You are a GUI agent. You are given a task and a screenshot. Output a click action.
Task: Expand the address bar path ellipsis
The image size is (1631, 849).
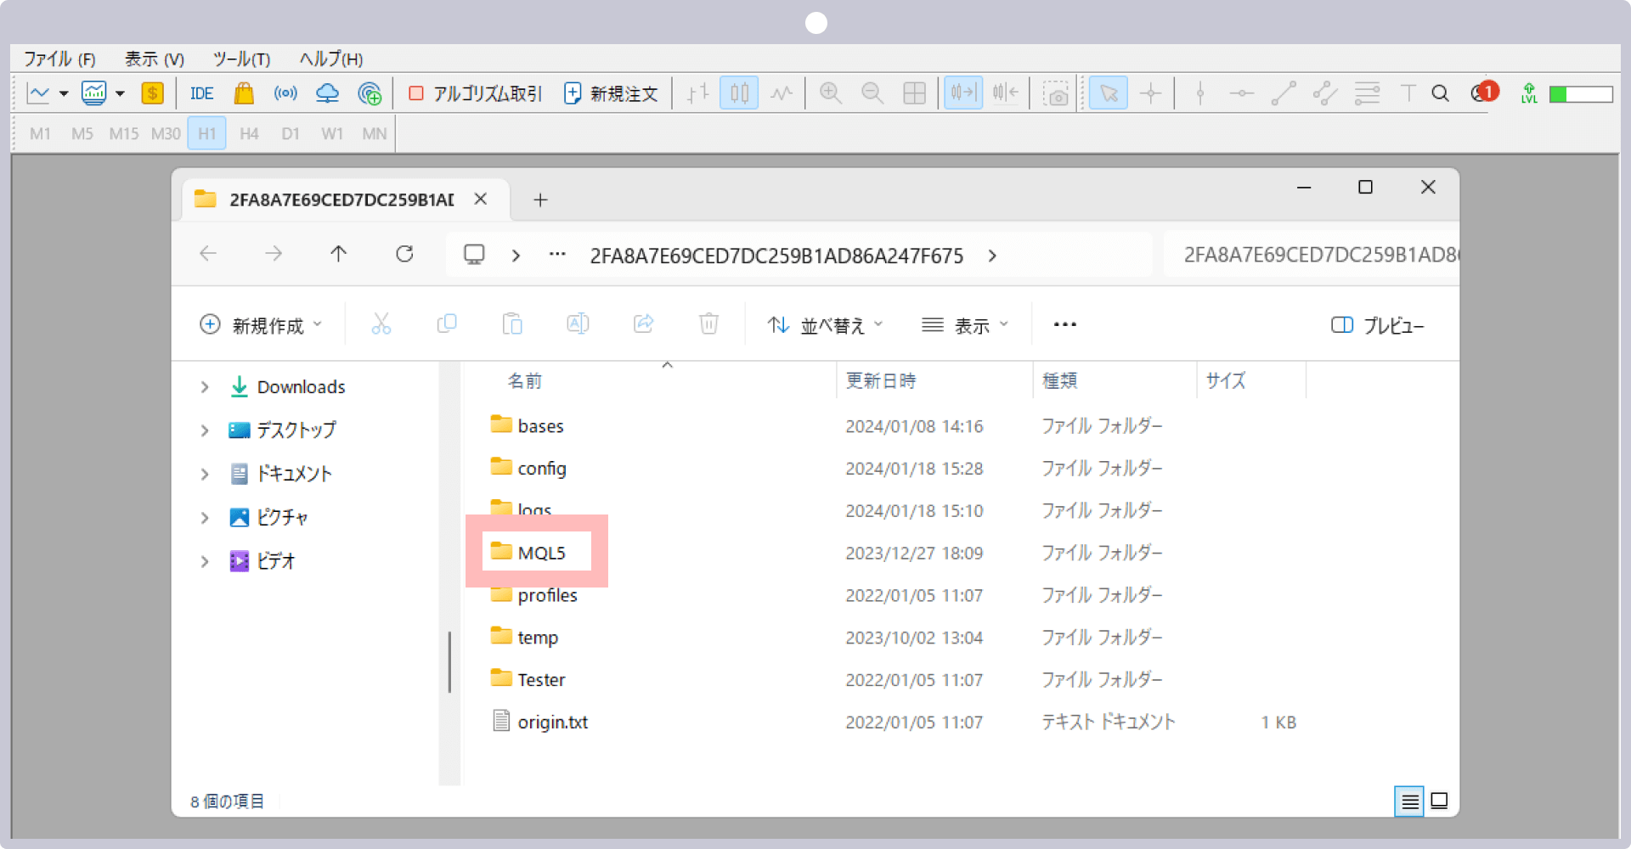(557, 255)
